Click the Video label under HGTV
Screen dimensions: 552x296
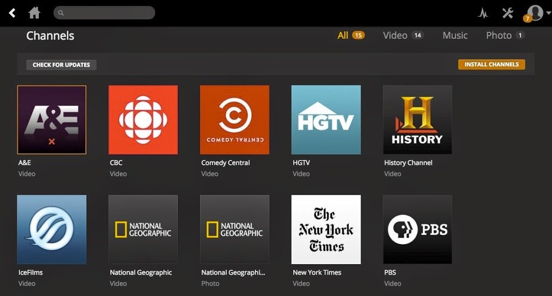[301, 174]
